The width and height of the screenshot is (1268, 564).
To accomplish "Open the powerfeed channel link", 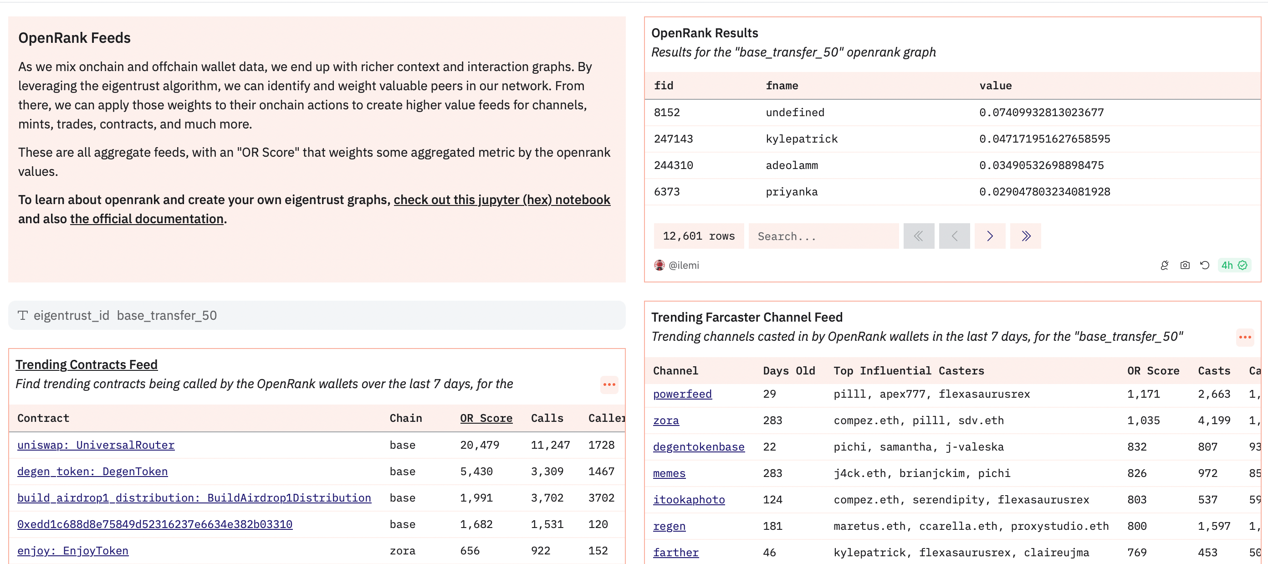I will pos(682,394).
